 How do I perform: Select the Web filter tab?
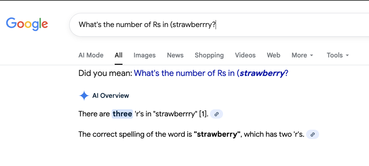[273, 55]
